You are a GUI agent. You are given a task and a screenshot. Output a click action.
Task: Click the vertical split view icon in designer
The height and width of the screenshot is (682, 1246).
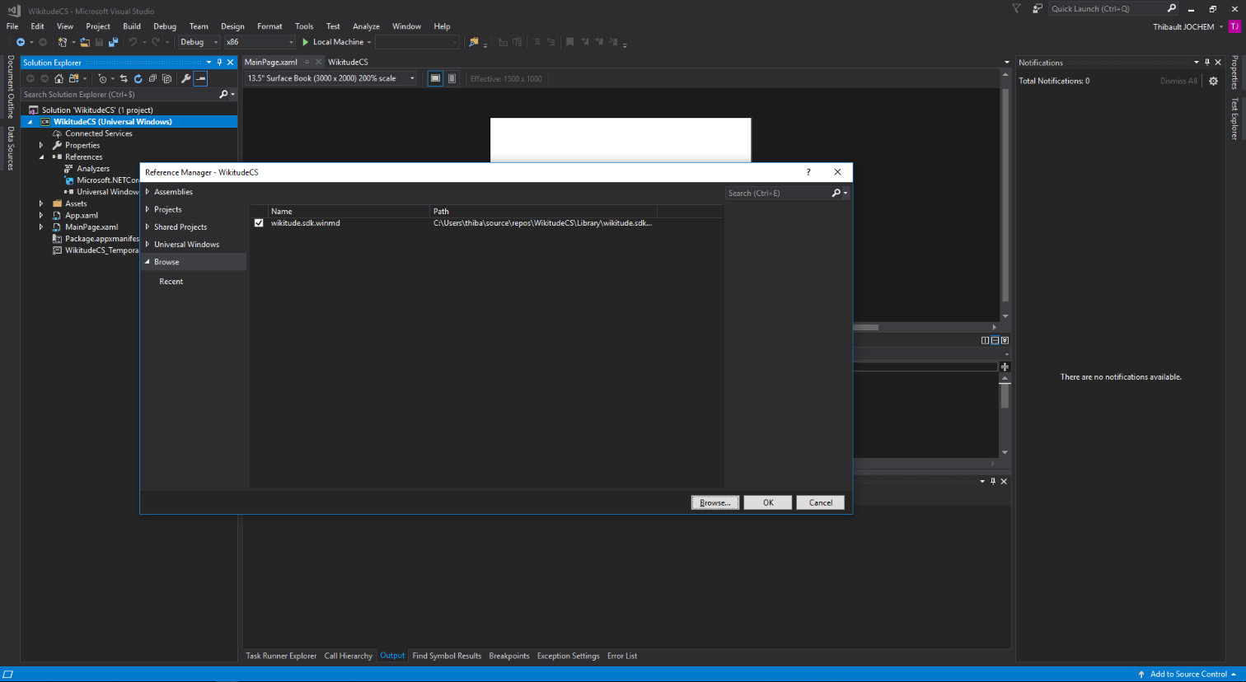click(986, 340)
